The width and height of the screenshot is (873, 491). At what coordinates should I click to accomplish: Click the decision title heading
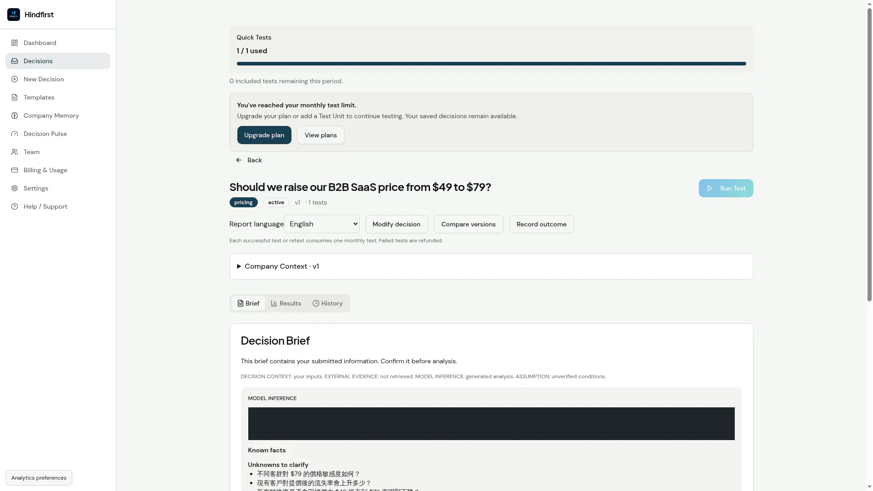coord(360,187)
